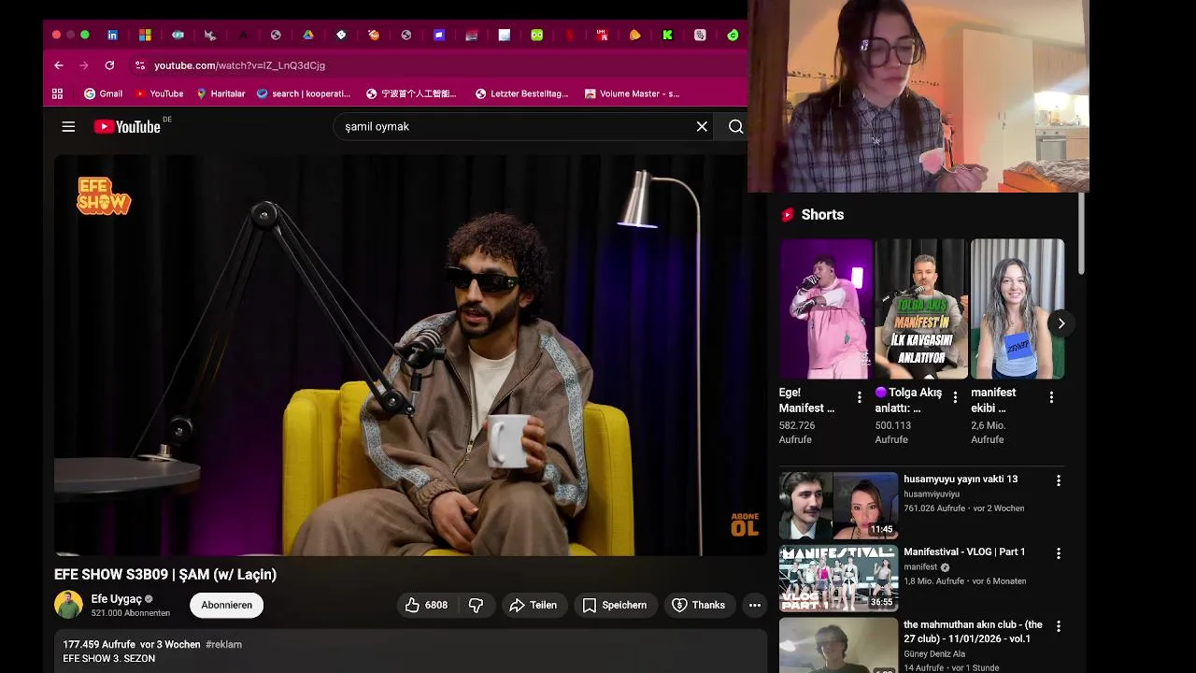View site information icon in address bar
This screenshot has height=673, width=1196.
click(x=140, y=65)
